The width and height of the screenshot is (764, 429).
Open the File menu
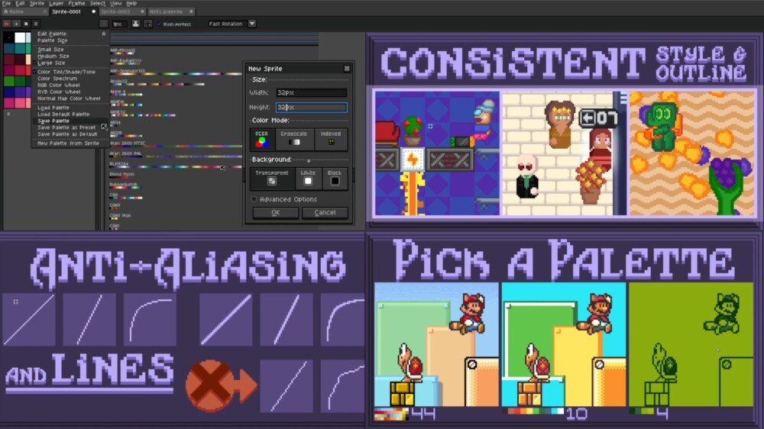pos(6,3)
